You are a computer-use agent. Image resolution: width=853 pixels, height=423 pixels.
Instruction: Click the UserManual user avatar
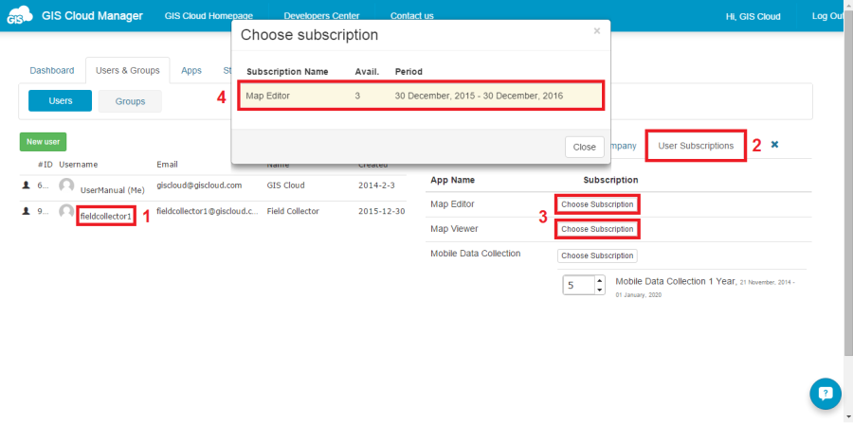tap(66, 185)
